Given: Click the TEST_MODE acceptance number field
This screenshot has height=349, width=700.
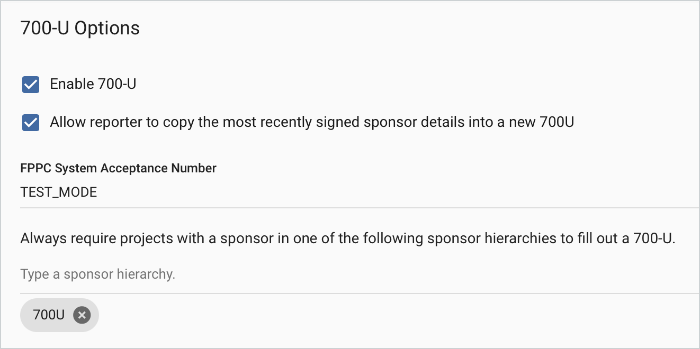Looking at the screenshot, I should 360,192.
